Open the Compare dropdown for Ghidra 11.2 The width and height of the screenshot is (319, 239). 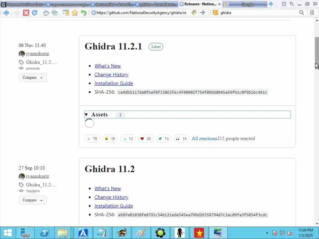(x=32, y=200)
